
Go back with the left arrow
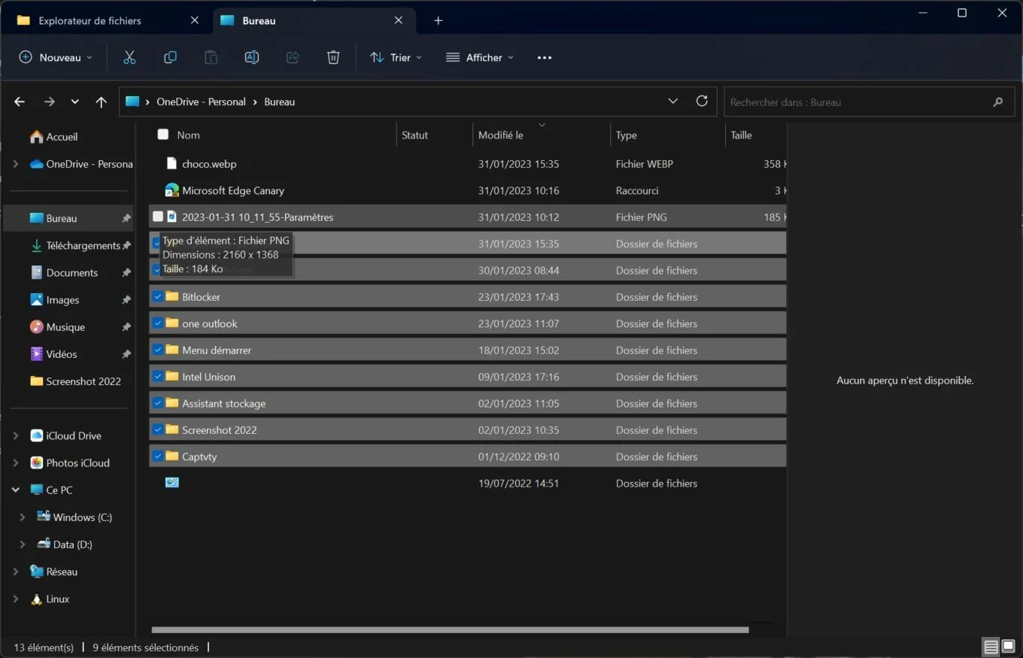20,102
